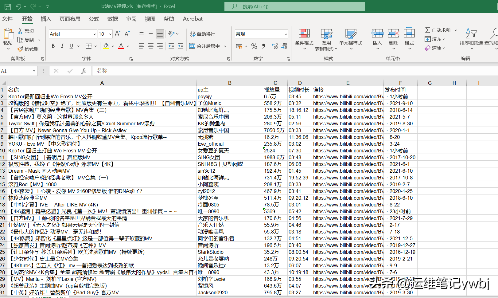The image size is (498, 298).
Task: Toggle align text left
Action: (142, 46)
